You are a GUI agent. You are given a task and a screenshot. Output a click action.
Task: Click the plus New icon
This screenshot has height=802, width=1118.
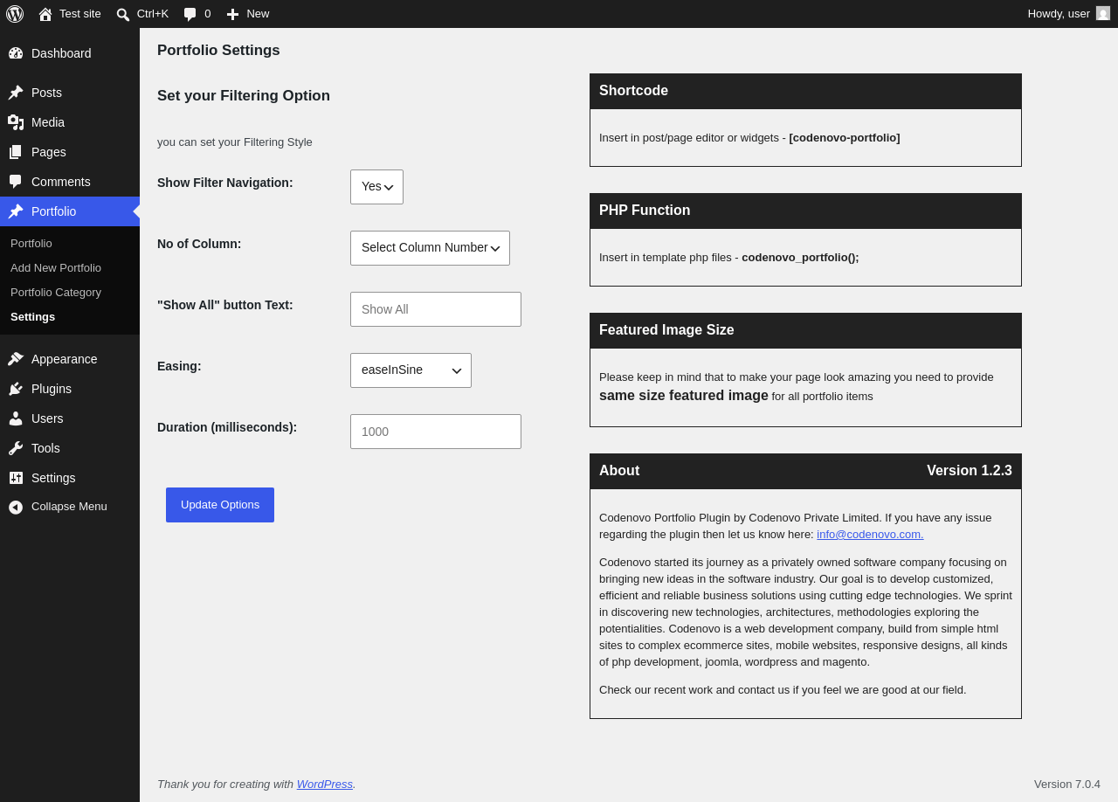tap(232, 14)
